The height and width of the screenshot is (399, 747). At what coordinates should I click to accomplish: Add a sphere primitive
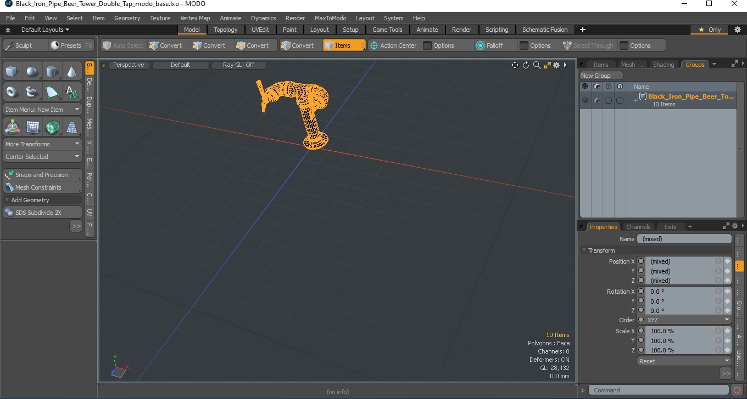point(32,71)
